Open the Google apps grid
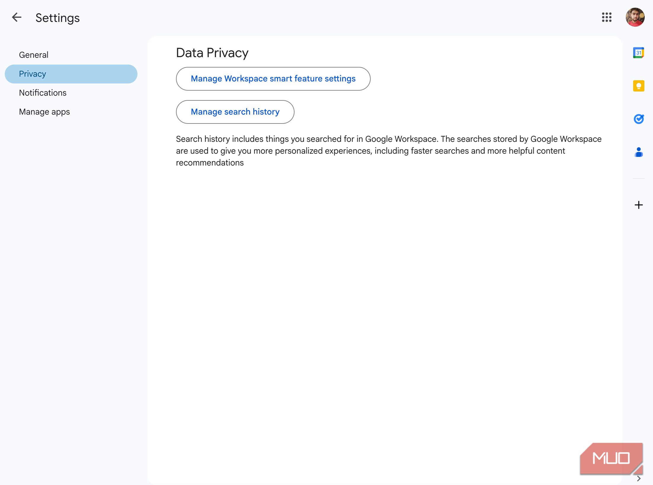The width and height of the screenshot is (653, 485). [x=607, y=17]
